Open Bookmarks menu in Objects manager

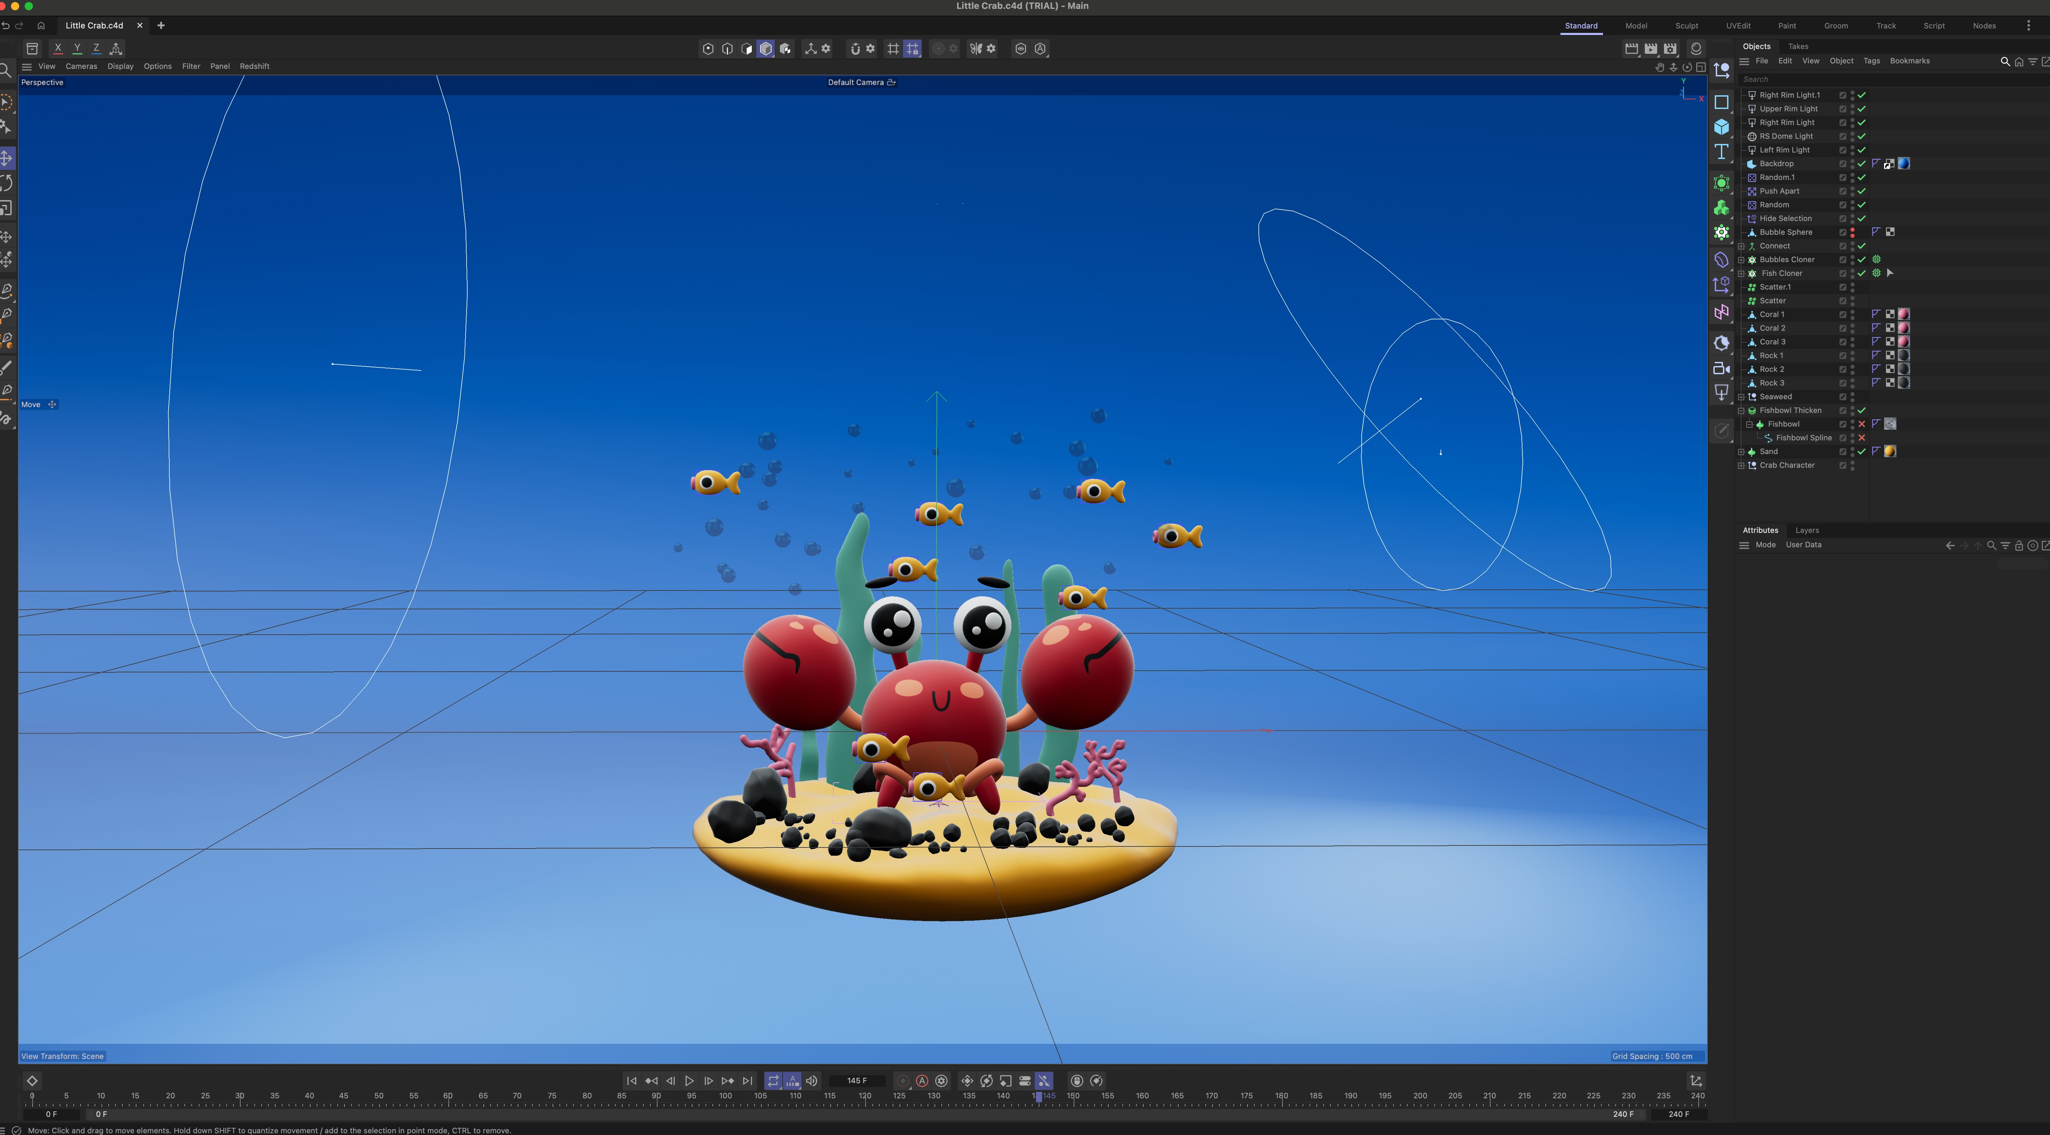click(1909, 61)
